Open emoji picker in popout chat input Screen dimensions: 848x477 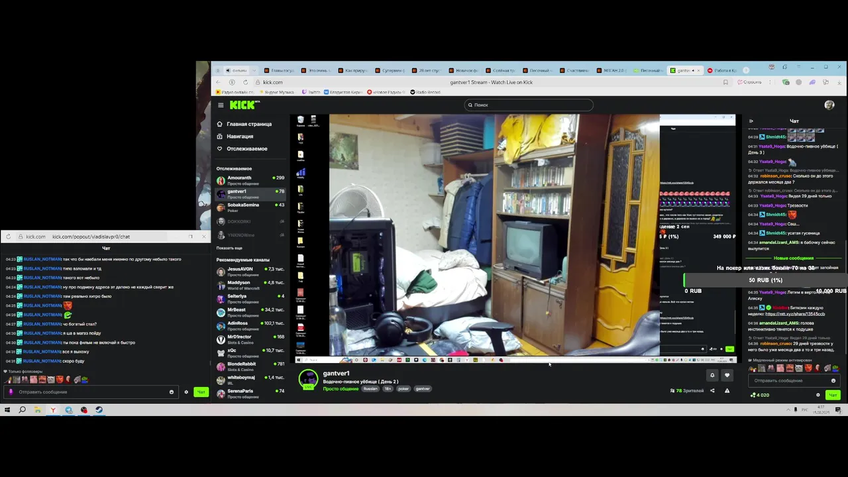(171, 392)
